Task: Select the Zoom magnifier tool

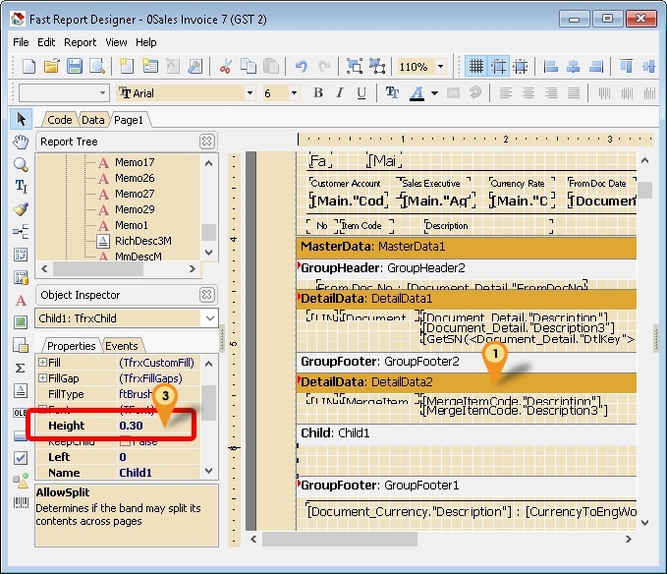Action: pyautogui.click(x=21, y=164)
